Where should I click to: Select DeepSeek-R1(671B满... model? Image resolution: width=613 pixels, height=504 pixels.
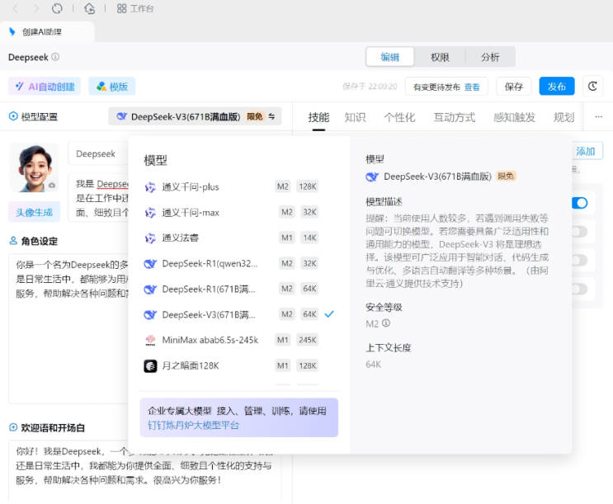click(238, 289)
